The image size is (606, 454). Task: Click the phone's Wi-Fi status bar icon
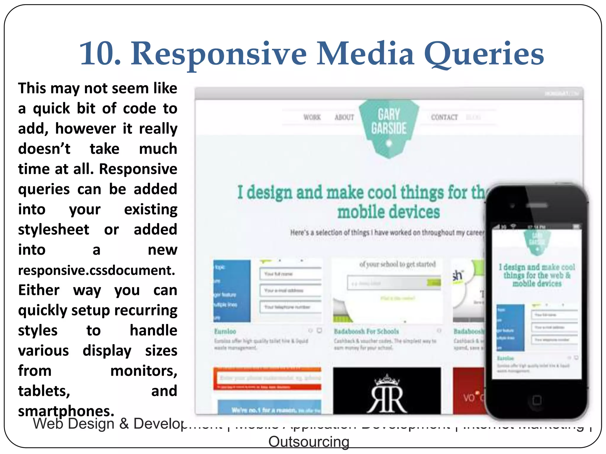click(513, 226)
